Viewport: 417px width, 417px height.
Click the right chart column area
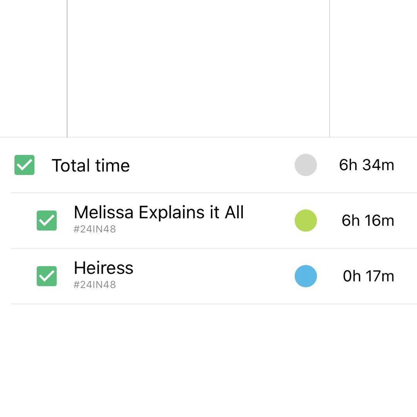coord(373,68)
